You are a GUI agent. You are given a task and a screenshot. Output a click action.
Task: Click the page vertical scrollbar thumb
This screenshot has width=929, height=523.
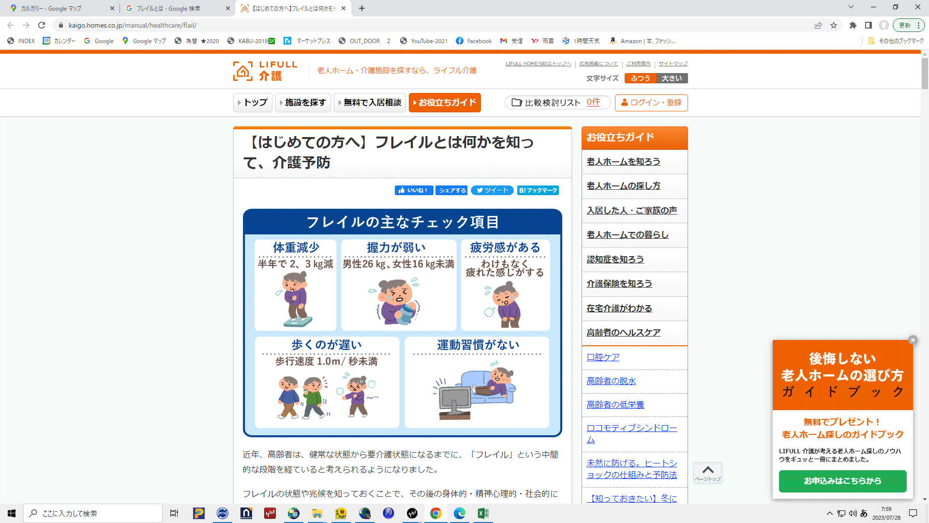click(925, 73)
